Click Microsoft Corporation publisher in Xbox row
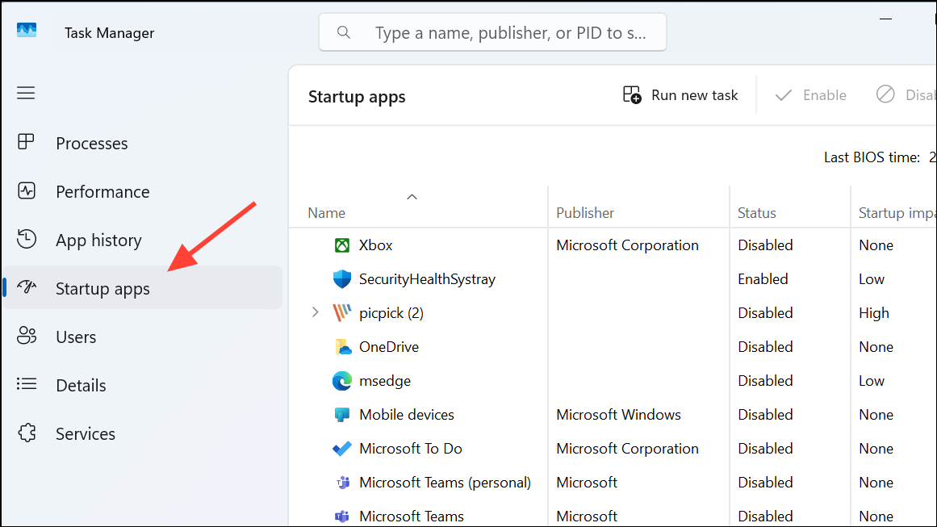 (627, 245)
